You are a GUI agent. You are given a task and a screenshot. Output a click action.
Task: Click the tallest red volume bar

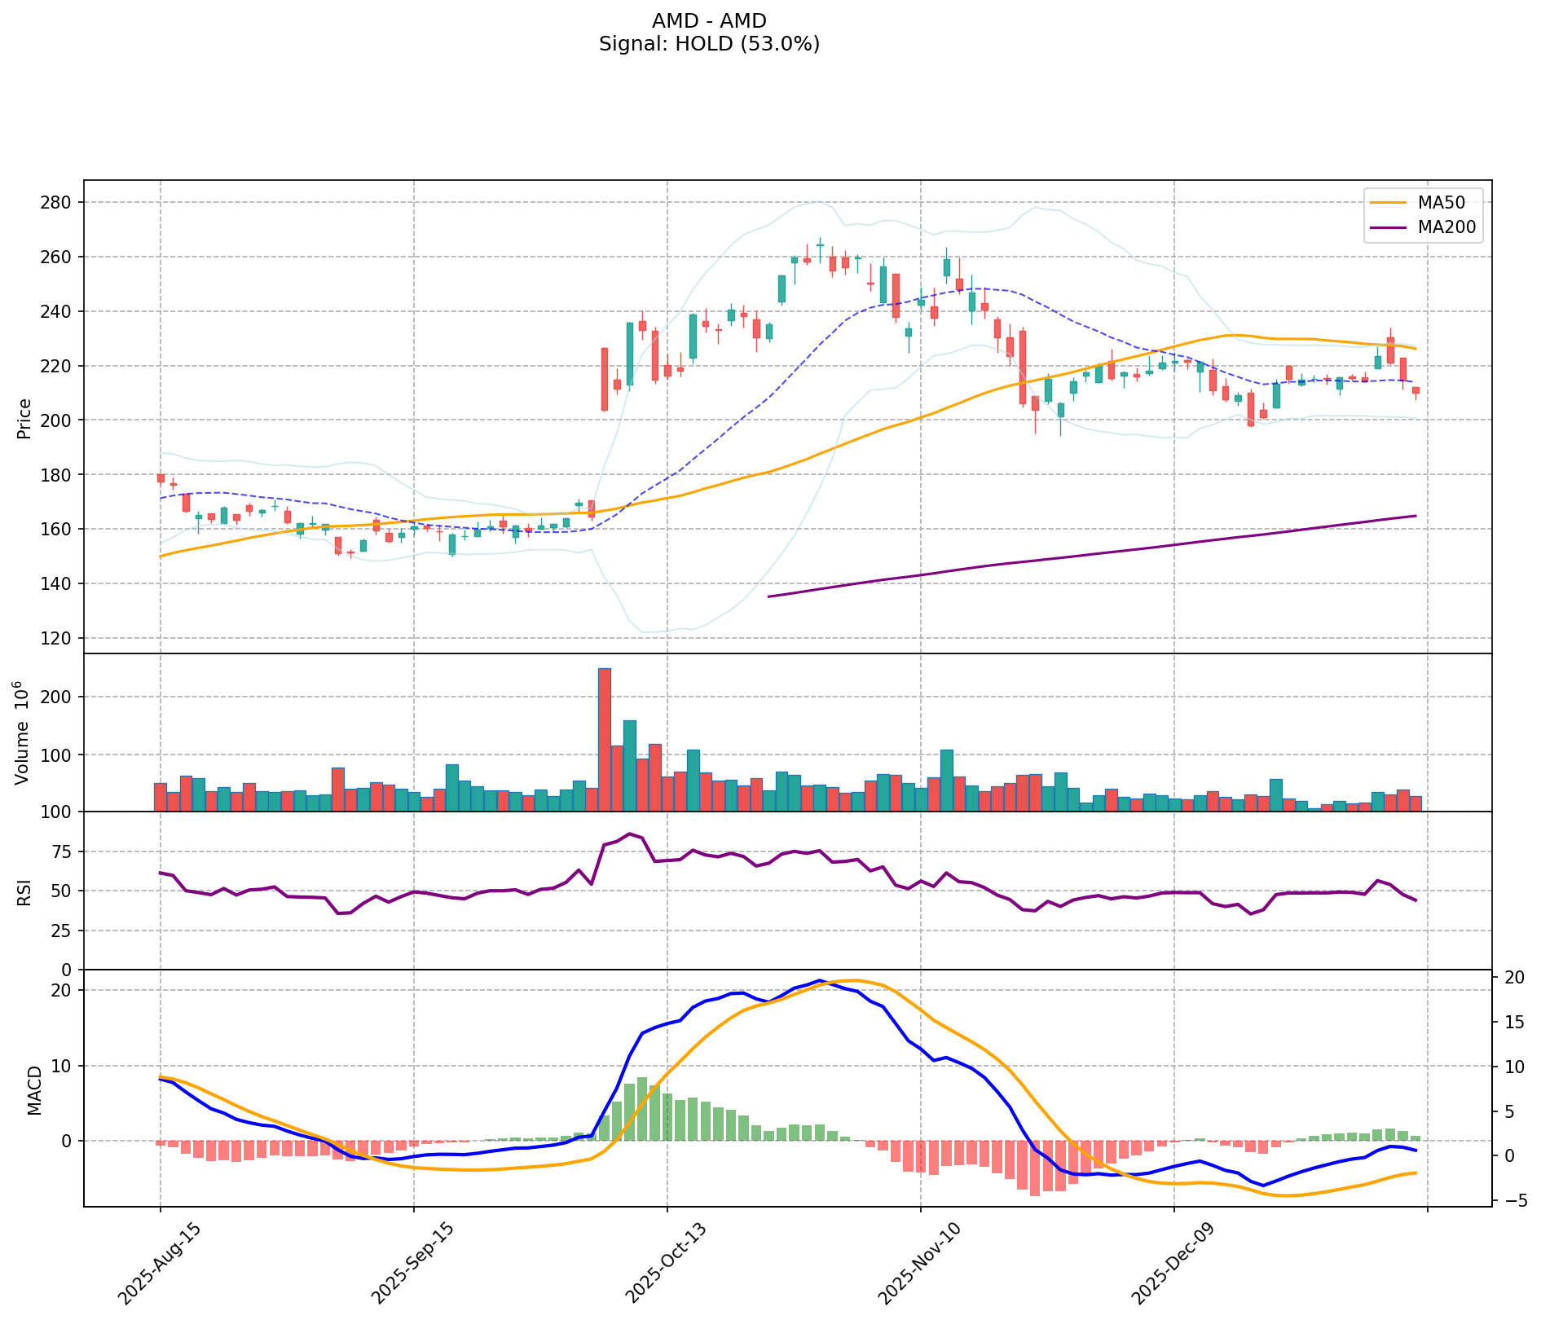pyautogui.click(x=605, y=740)
